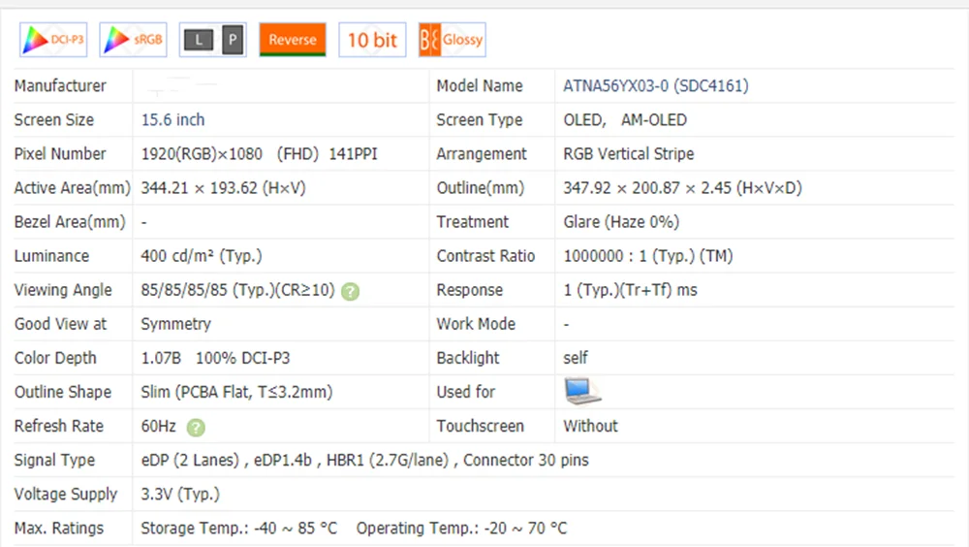Select the Work Mode label
This screenshot has width=969, height=547.
tap(476, 324)
